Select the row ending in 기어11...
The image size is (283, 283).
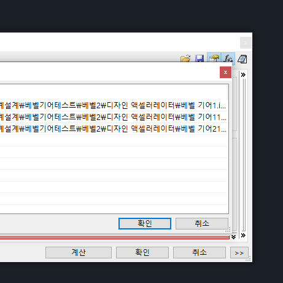[x=114, y=117]
